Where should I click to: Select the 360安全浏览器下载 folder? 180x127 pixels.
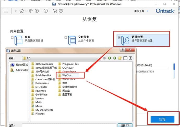coord(44,68)
